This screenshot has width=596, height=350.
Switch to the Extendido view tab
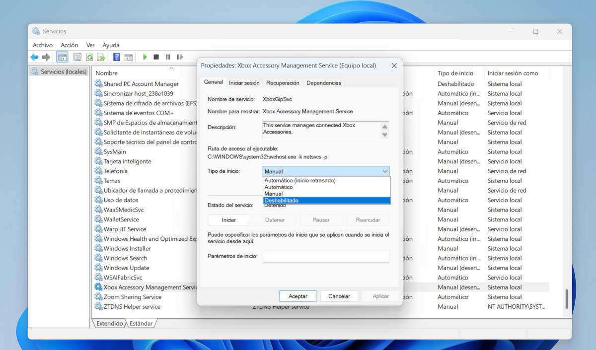109,323
